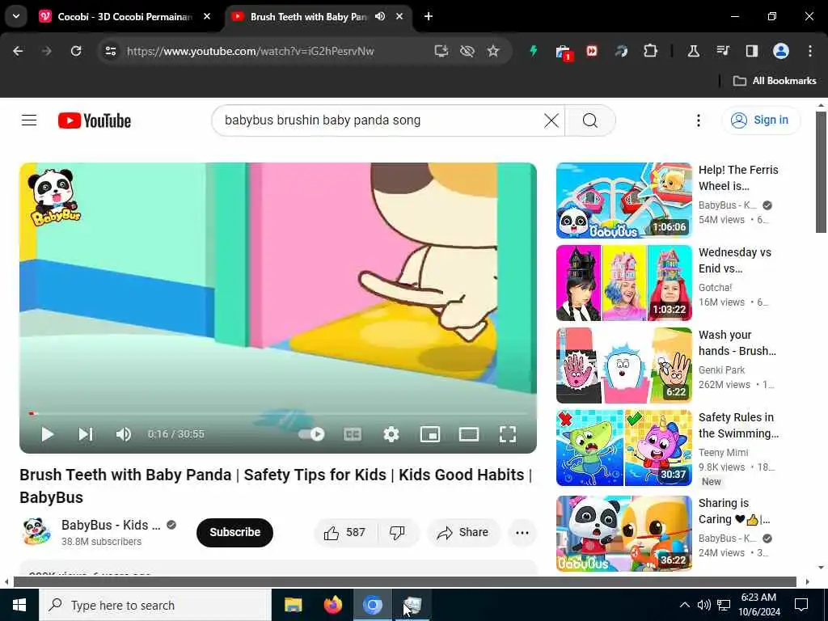This screenshot has height=621, width=828.
Task: Click the red fast-forward extension icon
Action: 591,51
